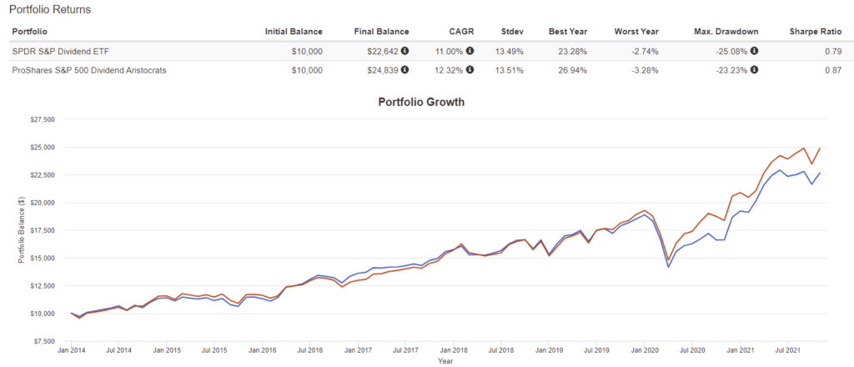Screen dimensions: 854x367
Task: Click the Worst Year column header
Action: [636, 32]
